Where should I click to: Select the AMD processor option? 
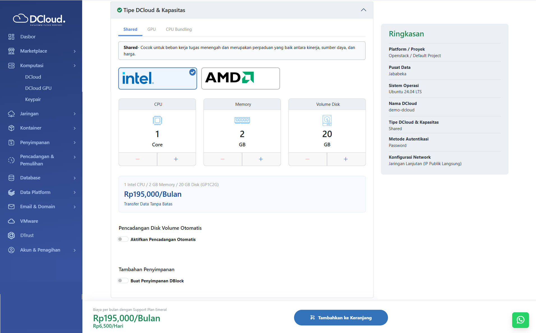(x=241, y=78)
